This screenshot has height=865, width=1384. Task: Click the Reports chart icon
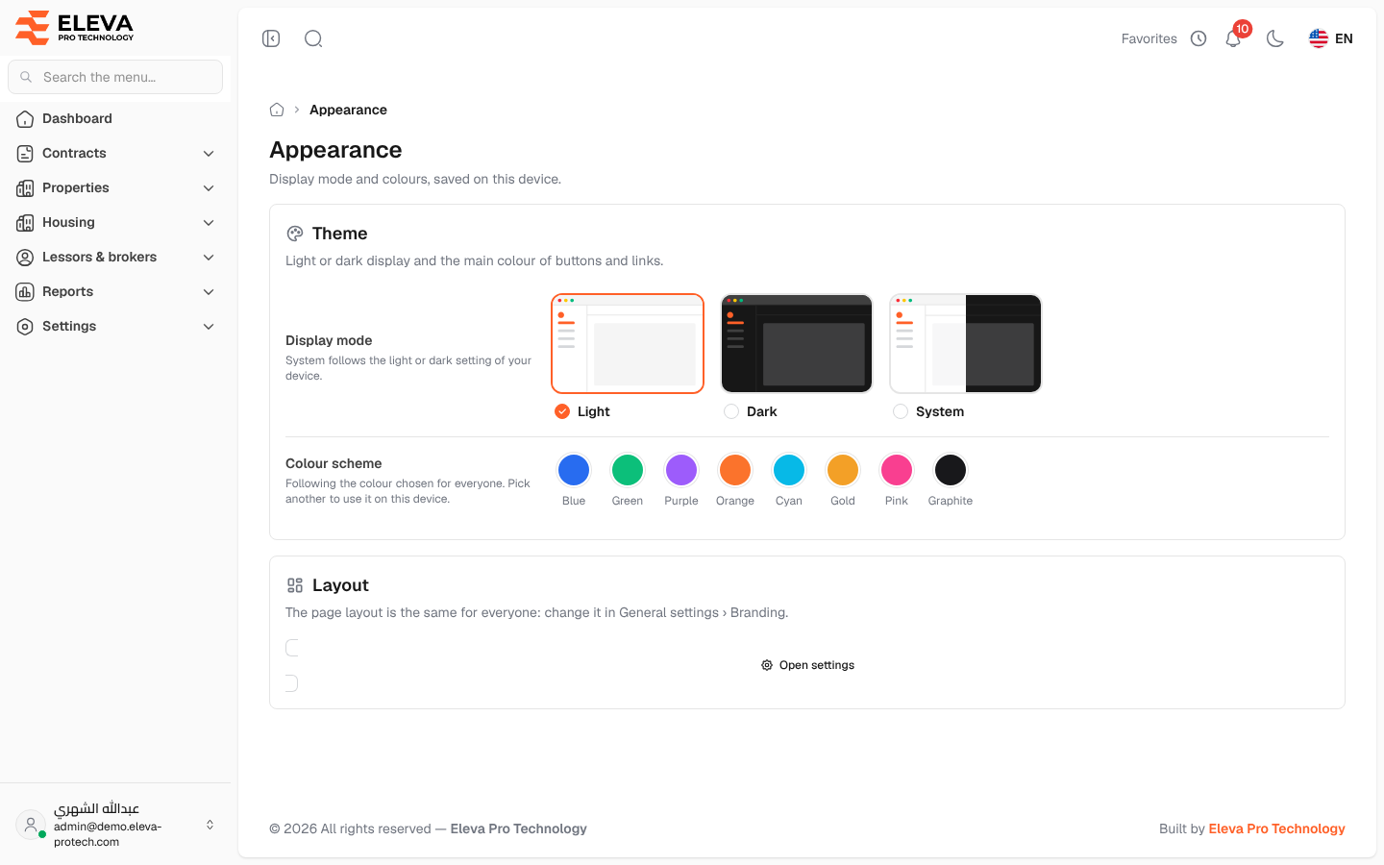coord(25,291)
